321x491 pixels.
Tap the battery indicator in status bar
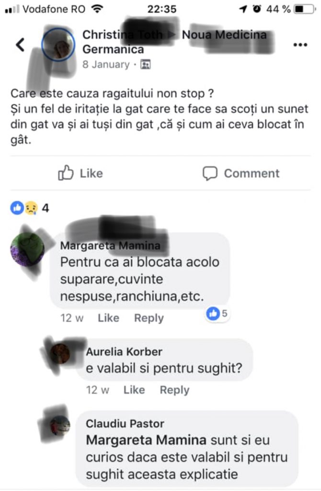click(x=304, y=9)
